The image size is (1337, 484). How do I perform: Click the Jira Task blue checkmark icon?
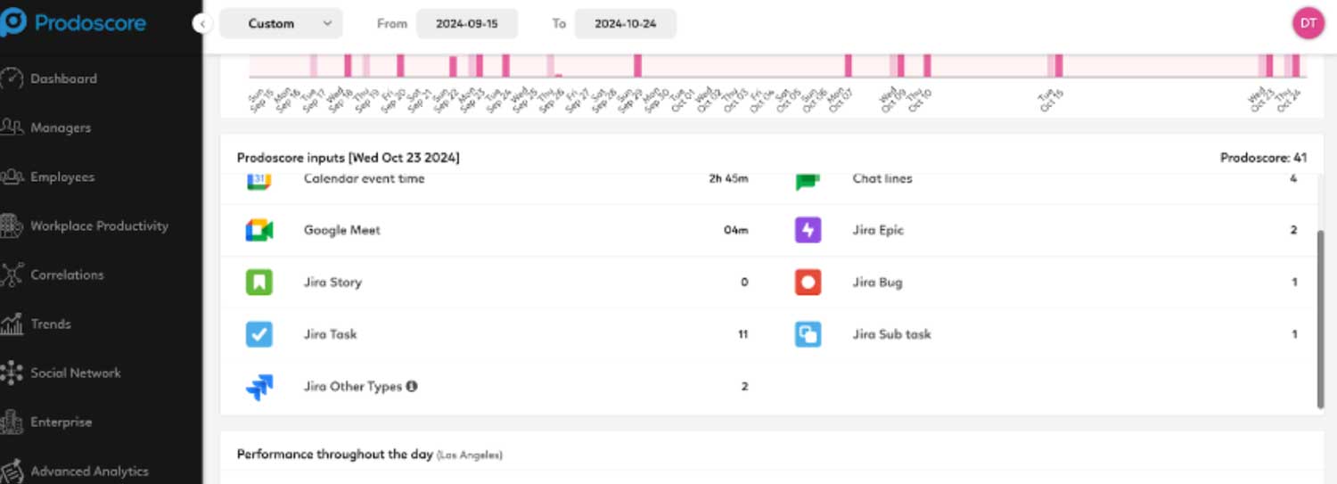[x=258, y=334]
